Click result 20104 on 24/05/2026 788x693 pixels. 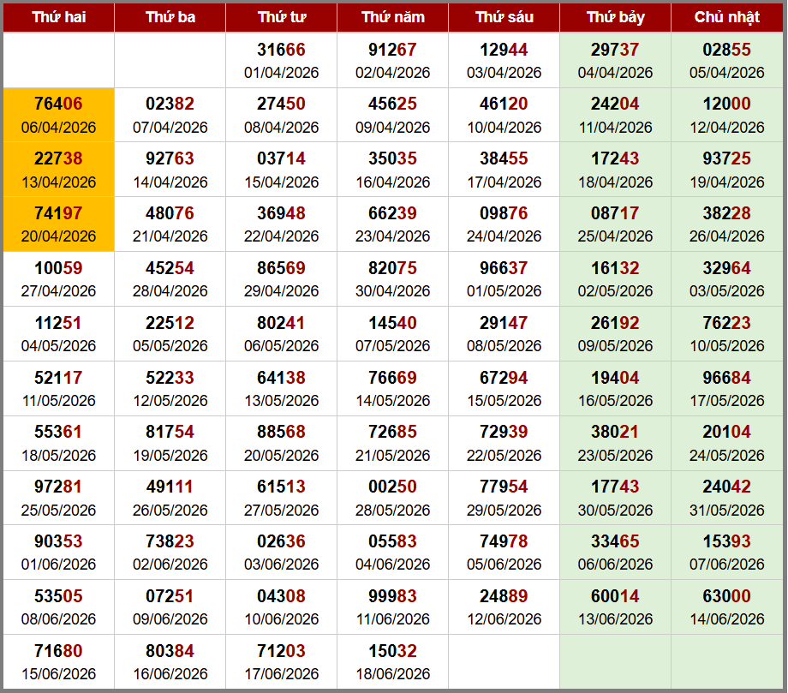pyautogui.click(x=726, y=443)
